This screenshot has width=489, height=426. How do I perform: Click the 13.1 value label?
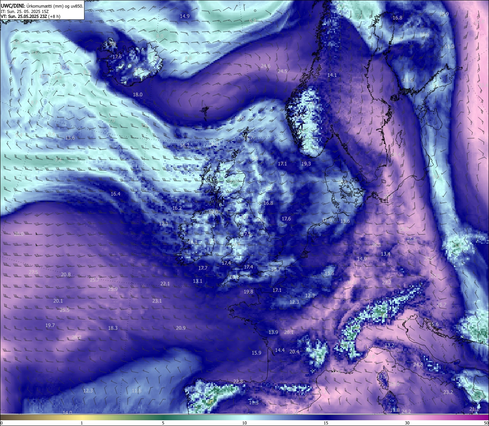(x=198, y=281)
